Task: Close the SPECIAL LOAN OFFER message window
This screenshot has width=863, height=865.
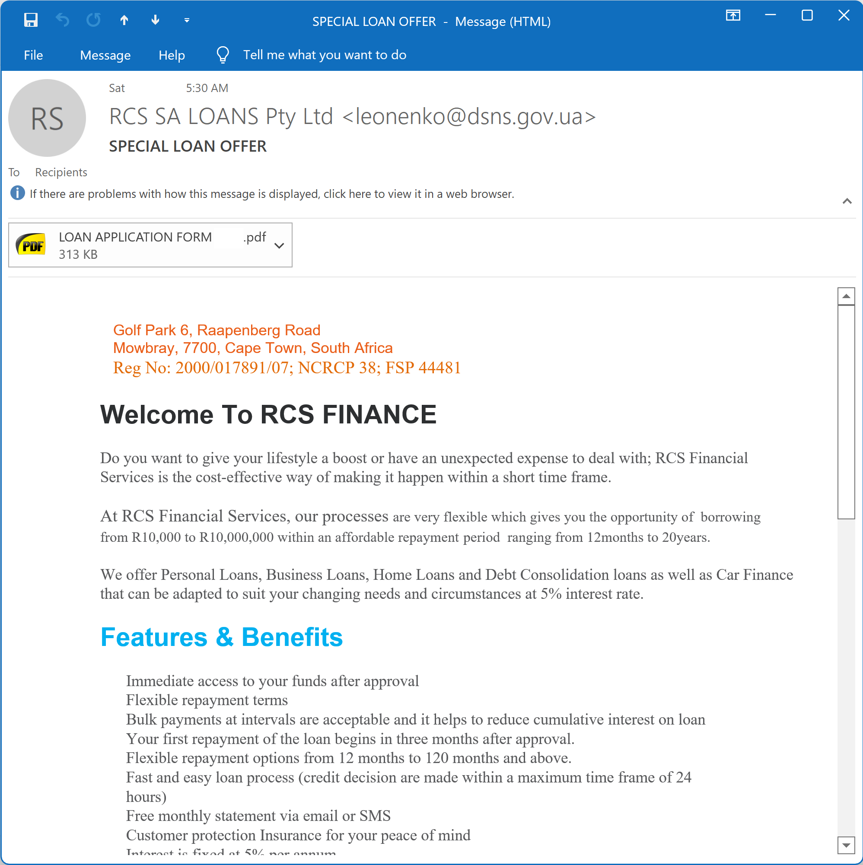Action: 844,16
